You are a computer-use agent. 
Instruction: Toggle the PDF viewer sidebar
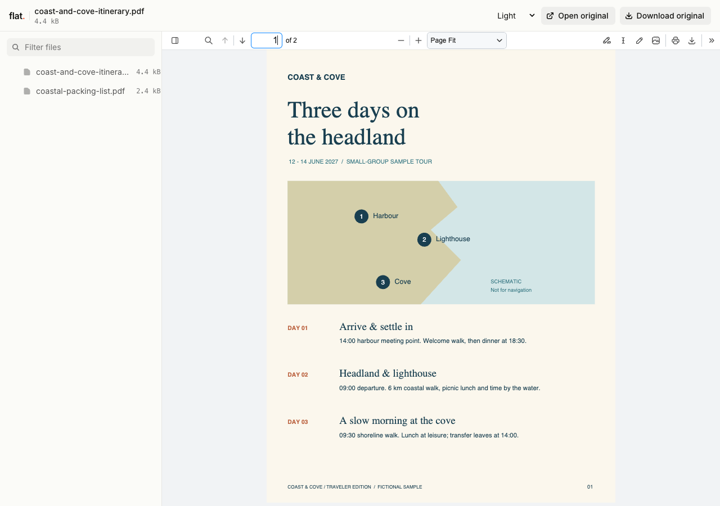click(175, 40)
